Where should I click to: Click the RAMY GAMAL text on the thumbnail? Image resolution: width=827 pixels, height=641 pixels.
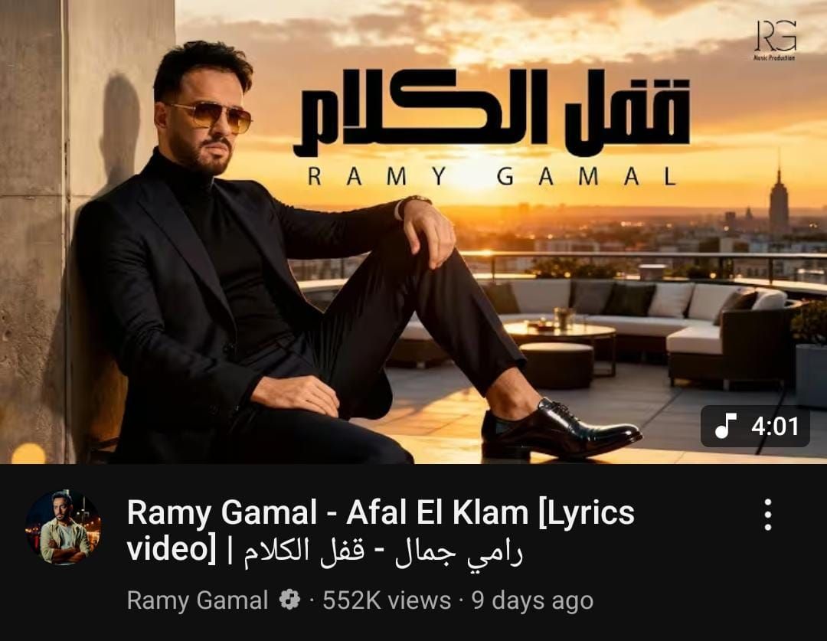(x=492, y=177)
